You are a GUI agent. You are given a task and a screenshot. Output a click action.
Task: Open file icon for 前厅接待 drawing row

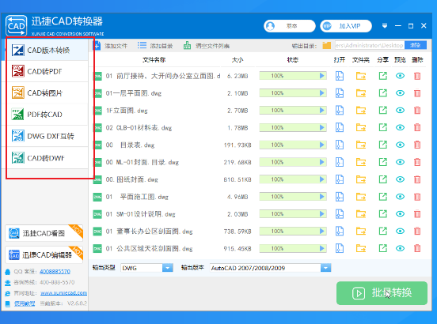pyautogui.click(x=340, y=76)
